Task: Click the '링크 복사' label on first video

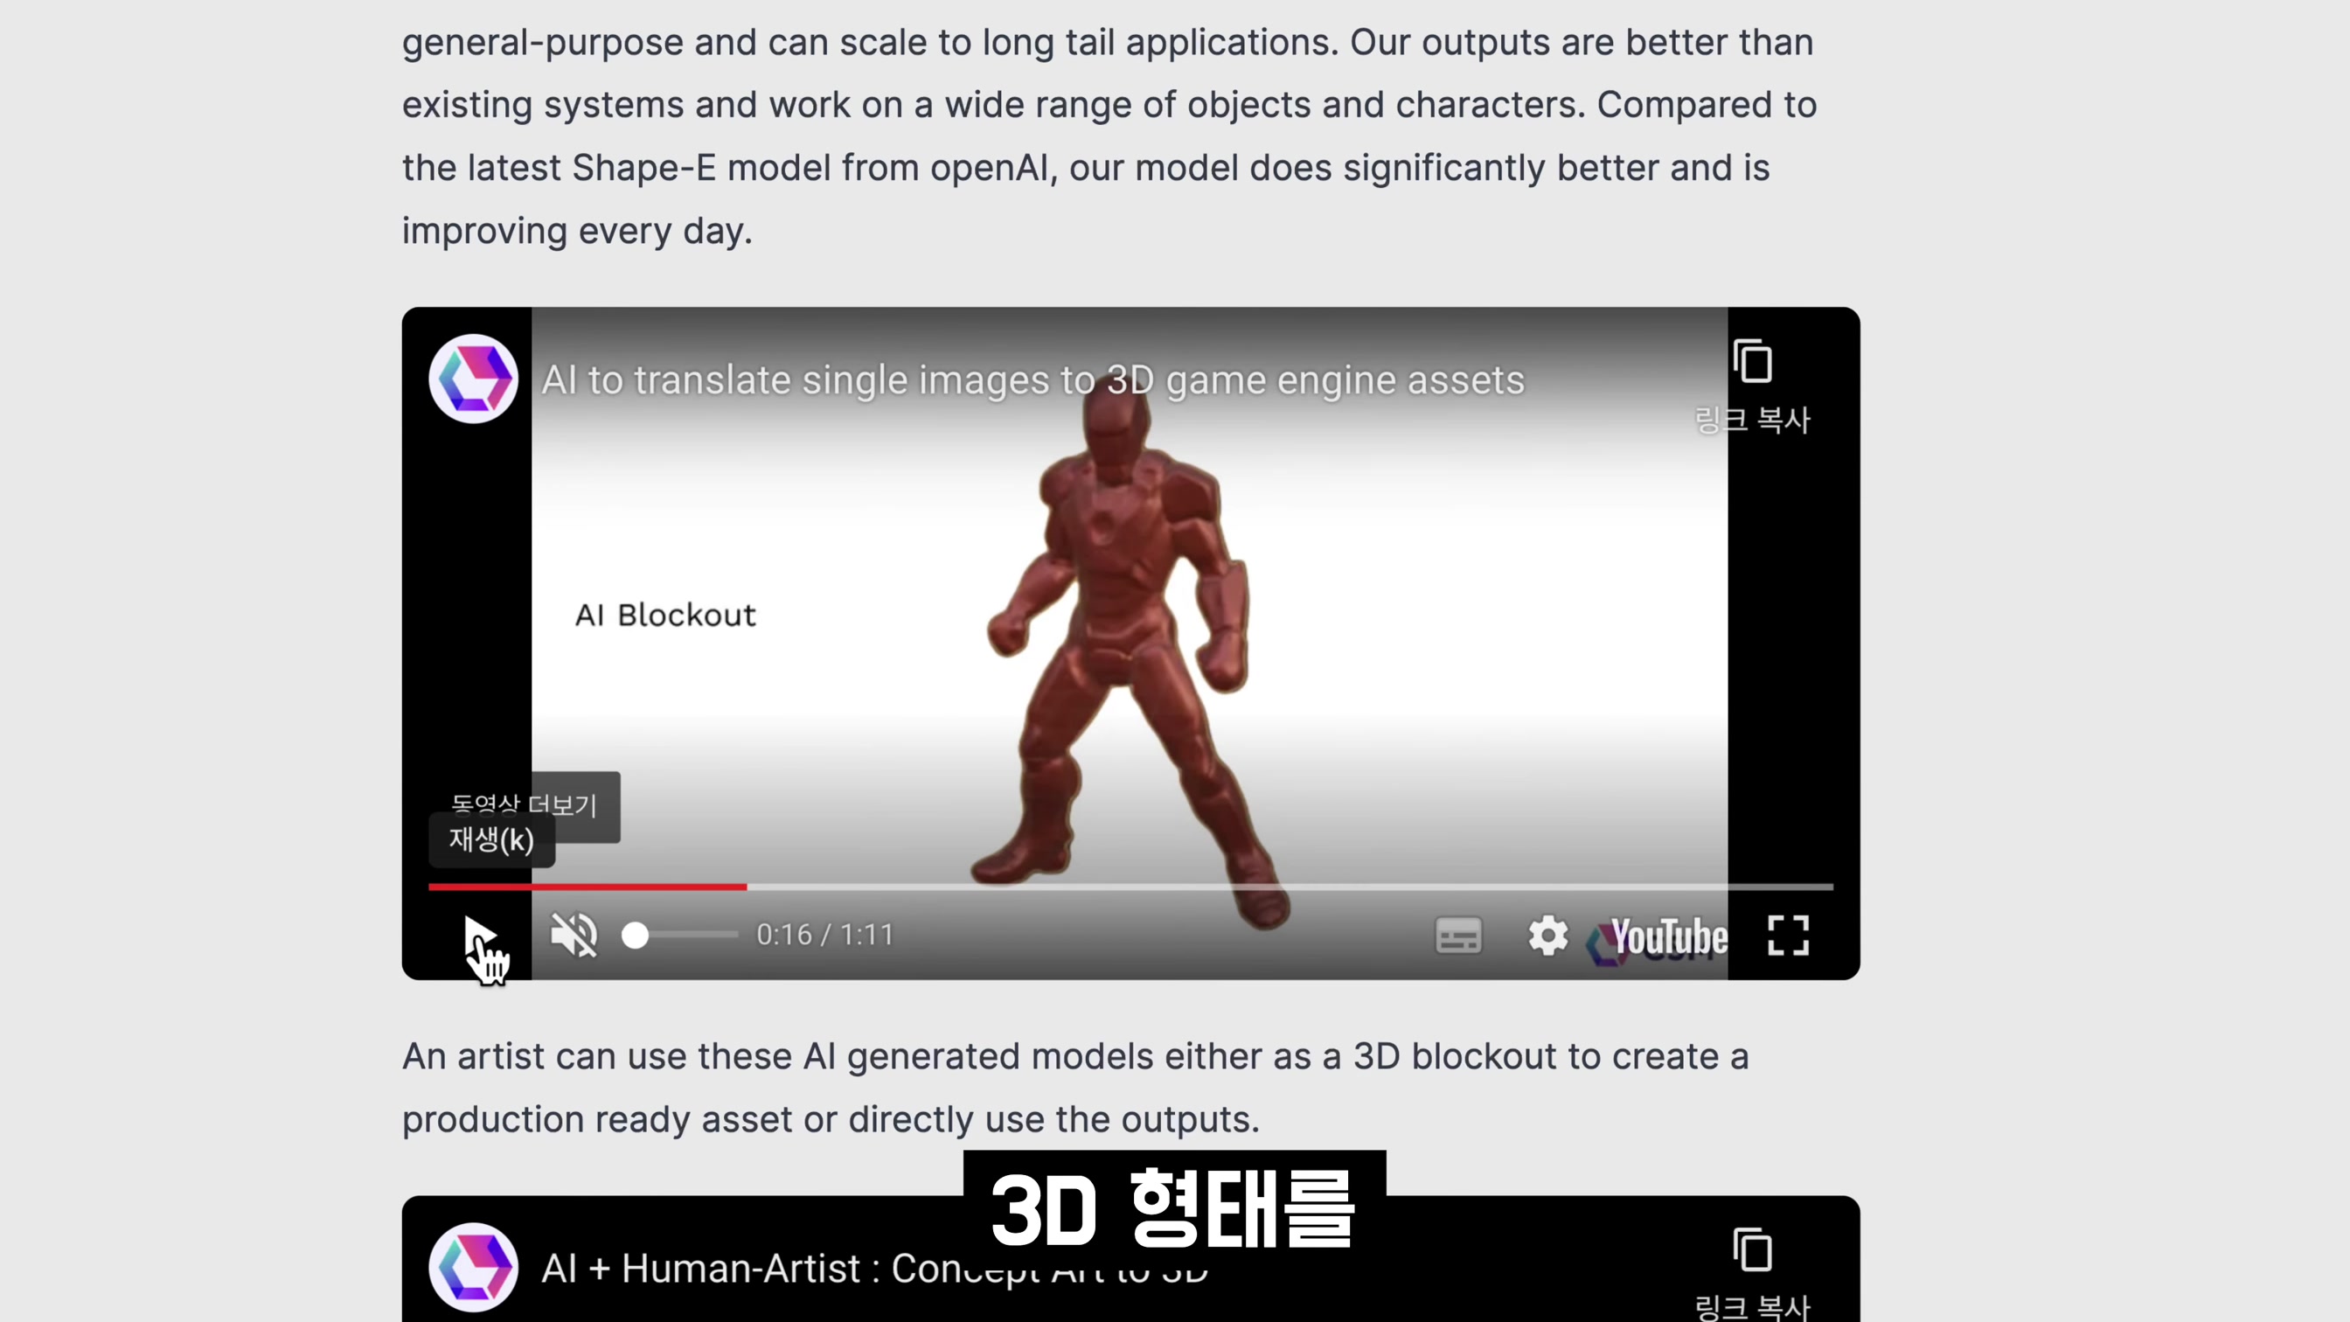Action: tap(1753, 420)
